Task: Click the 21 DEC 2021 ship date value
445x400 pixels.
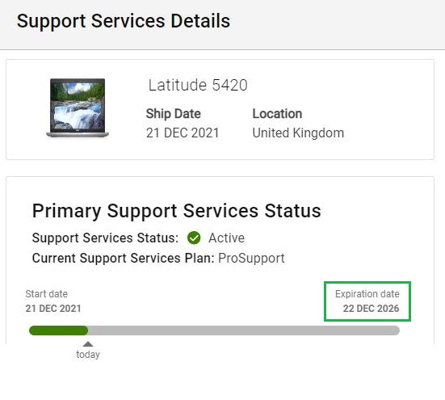Action: pyautogui.click(x=183, y=133)
